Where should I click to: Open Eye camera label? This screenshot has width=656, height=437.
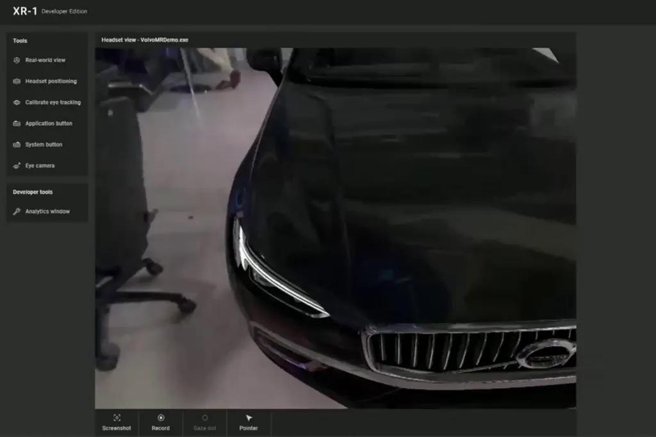pyautogui.click(x=40, y=166)
